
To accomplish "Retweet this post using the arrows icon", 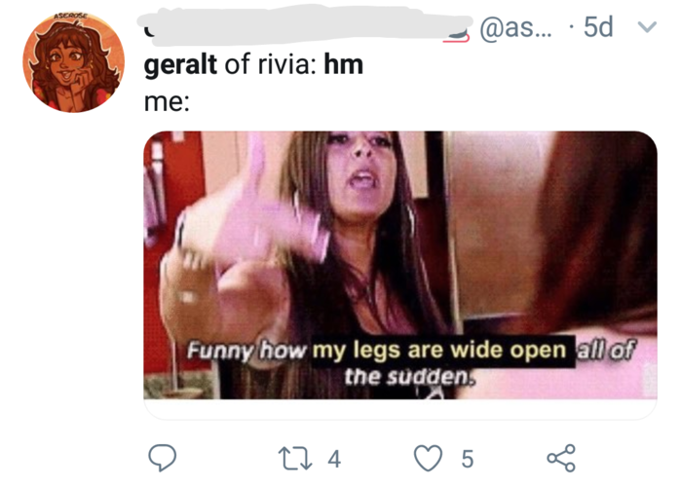I will pyautogui.click(x=295, y=459).
